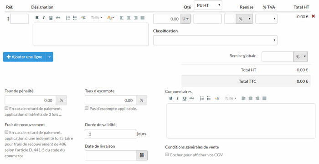This screenshot has height=164, width=319.
Task: Click the line Remise value field
Action: (x=230, y=19)
